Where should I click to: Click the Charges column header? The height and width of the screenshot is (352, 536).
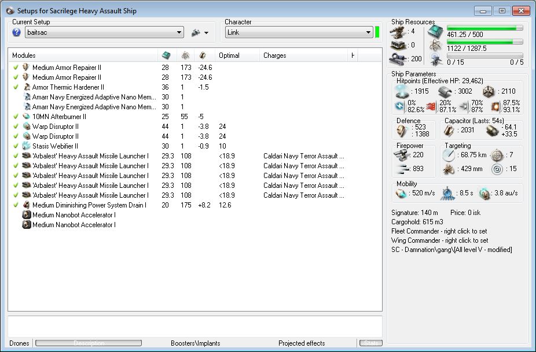point(303,55)
